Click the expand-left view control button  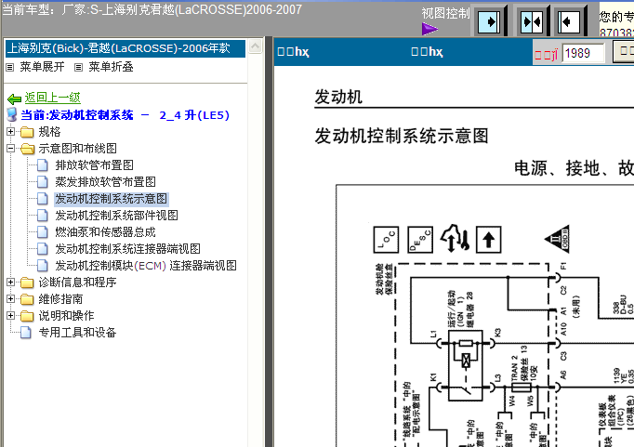tap(569, 21)
